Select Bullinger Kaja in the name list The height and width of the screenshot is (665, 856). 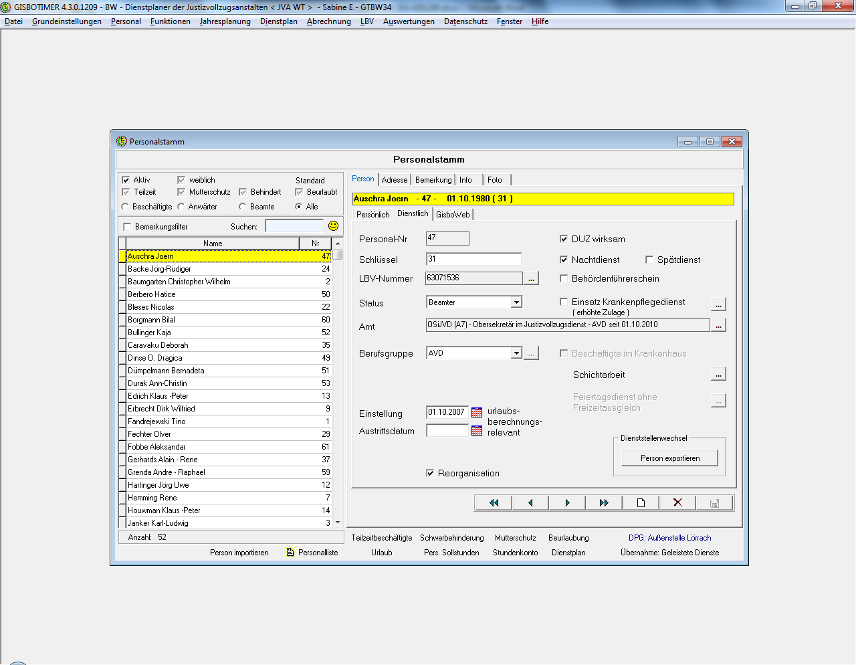[149, 332]
